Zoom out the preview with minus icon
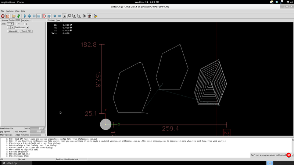Screen dimensions: 294x165 tap(60, 16)
